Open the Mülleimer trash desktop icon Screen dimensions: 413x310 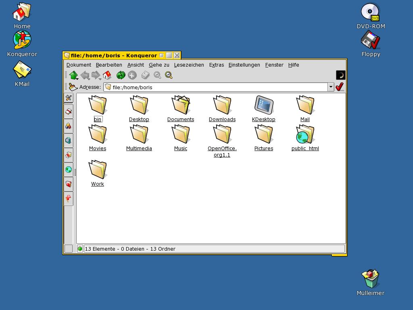370,282
